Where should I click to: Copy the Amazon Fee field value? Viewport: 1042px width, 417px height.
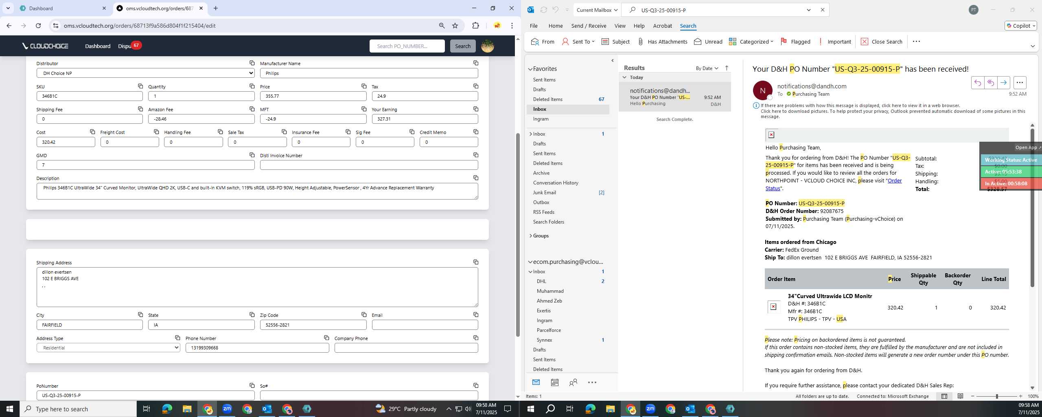(x=252, y=109)
